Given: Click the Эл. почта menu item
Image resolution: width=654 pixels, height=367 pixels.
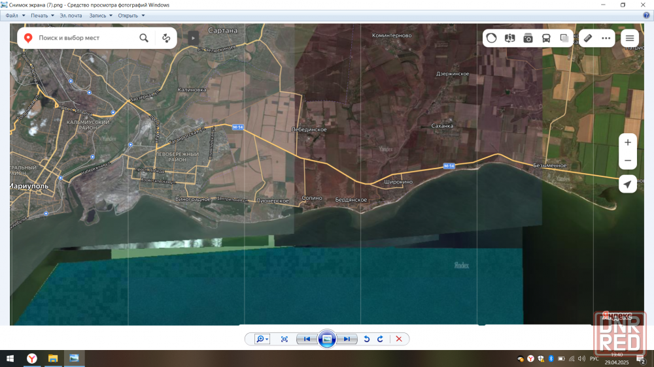Looking at the screenshot, I should pos(71,16).
